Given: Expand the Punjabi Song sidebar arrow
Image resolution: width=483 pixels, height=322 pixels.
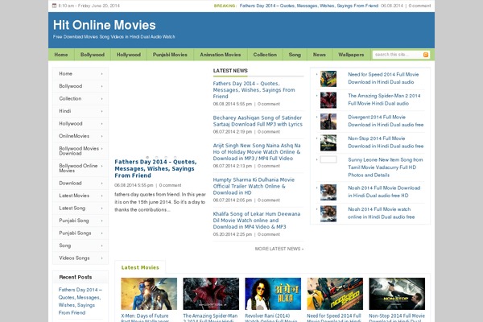Looking at the screenshot, I should (x=101, y=221).
